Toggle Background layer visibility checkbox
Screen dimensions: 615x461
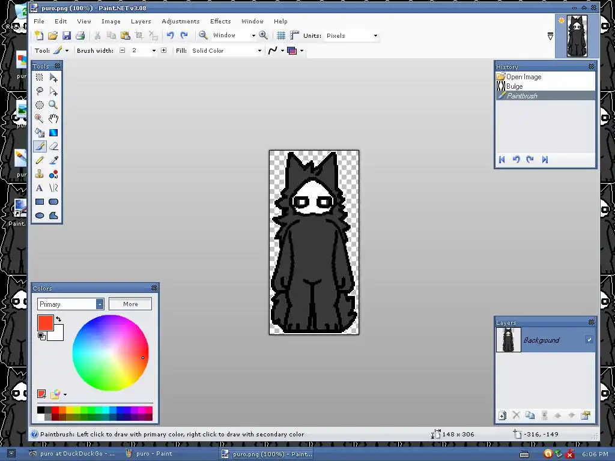(x=589, y=340)
